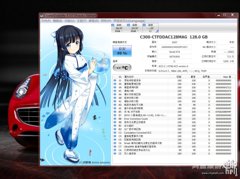Click the status icon for attribute CE 写入错误率
This screenshot has height=179, width=240.
click(x=115, y=153)
